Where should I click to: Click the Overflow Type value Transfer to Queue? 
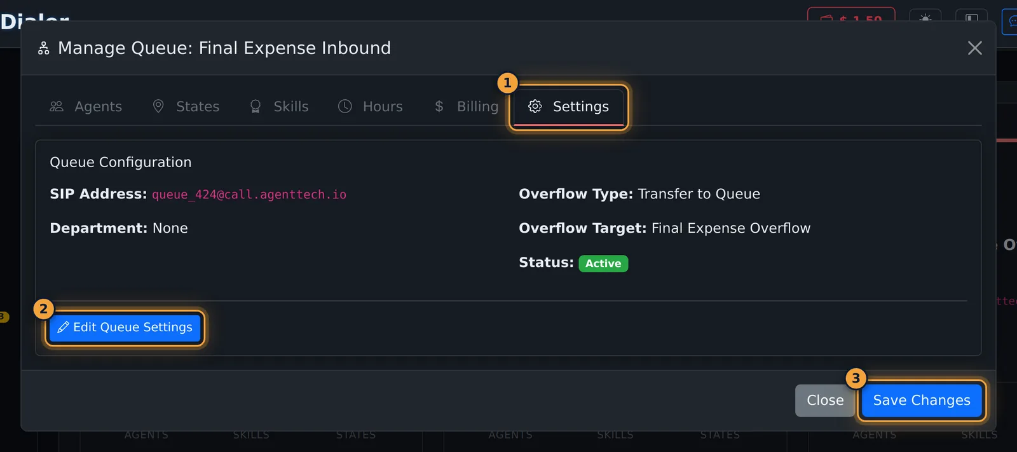click(699, 194)
